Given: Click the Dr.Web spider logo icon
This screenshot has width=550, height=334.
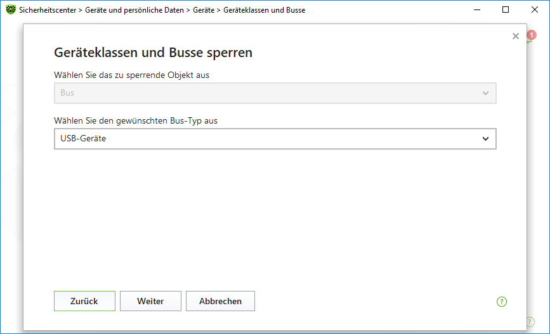Looking at the screenshot, I should 11,10.
